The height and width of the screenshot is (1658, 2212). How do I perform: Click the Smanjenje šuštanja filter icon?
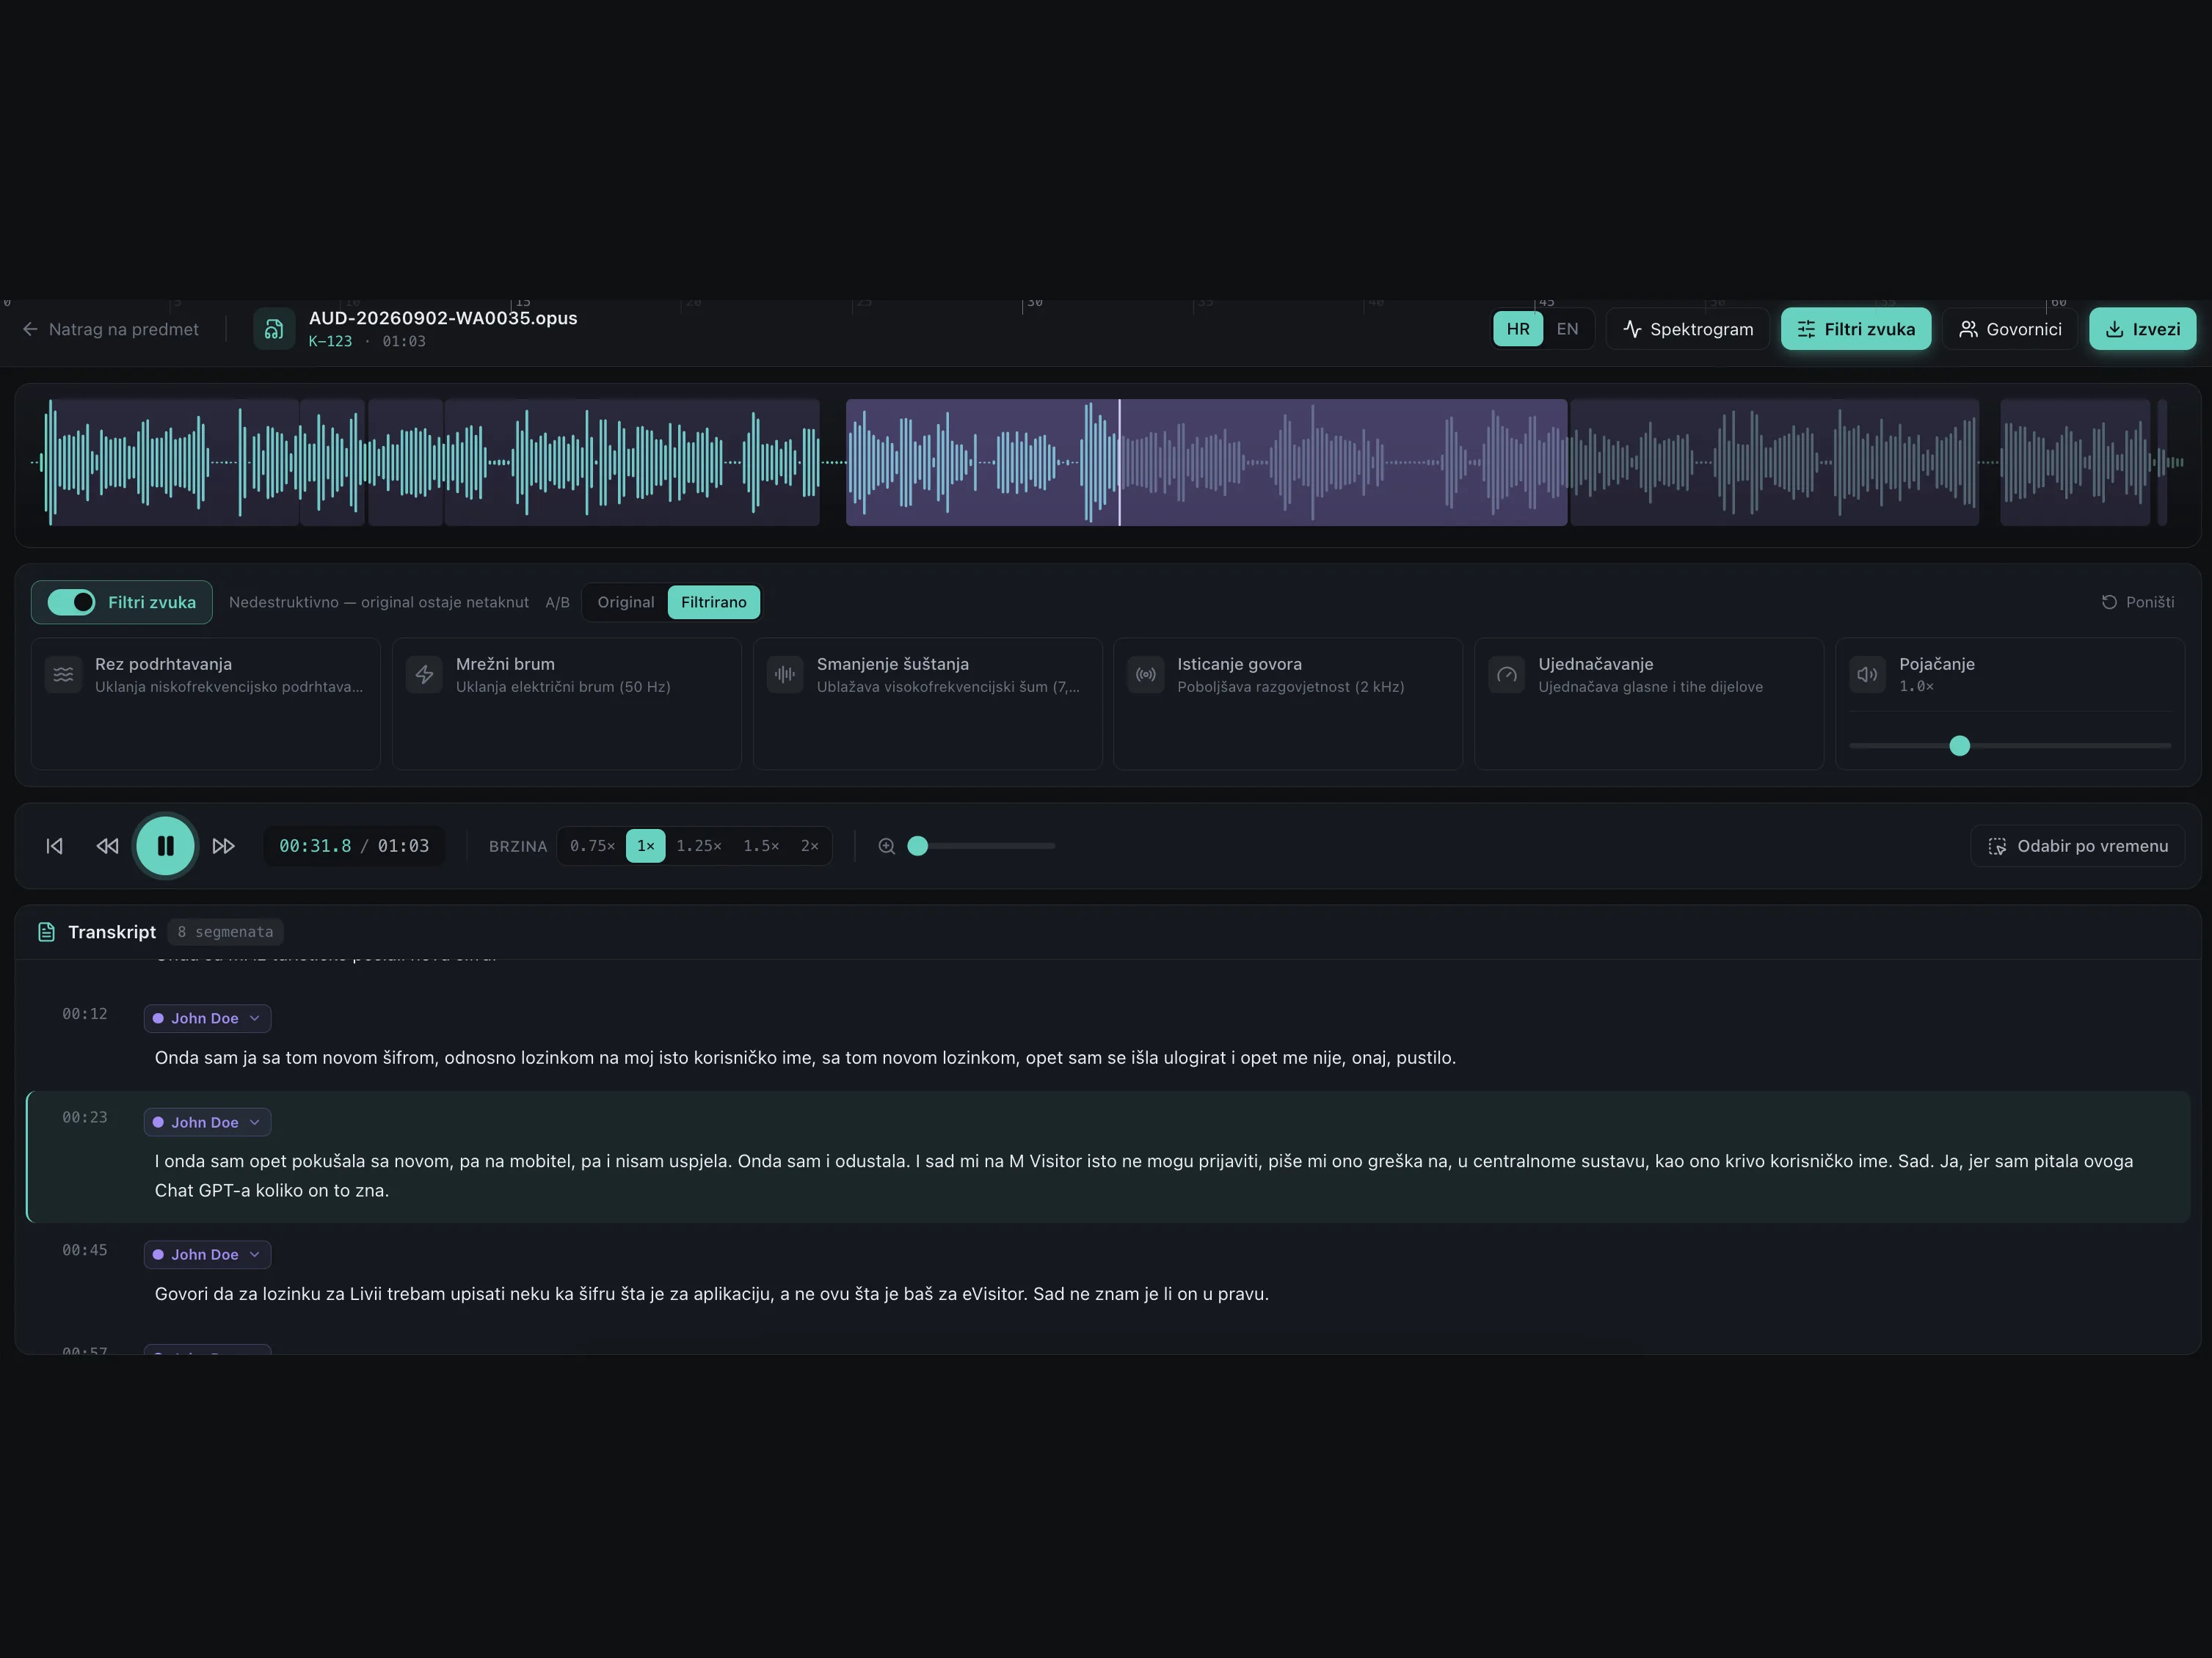pos(785,675)
